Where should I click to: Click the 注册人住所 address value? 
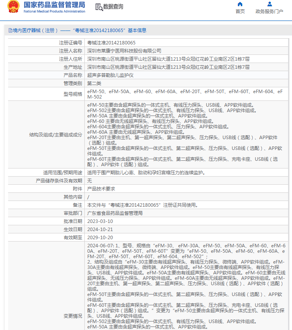tap(168, 59)
